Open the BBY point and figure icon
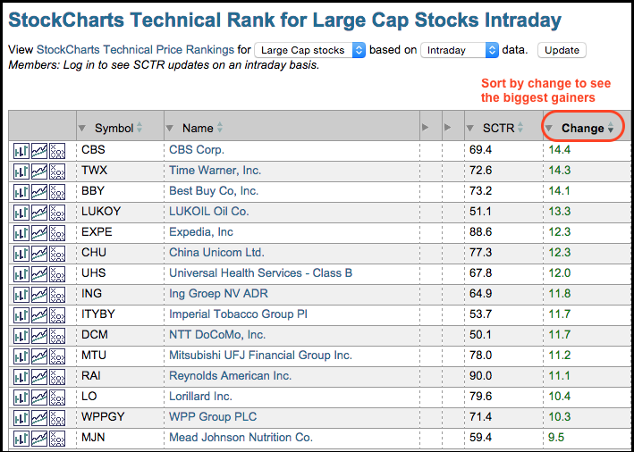 57,192
